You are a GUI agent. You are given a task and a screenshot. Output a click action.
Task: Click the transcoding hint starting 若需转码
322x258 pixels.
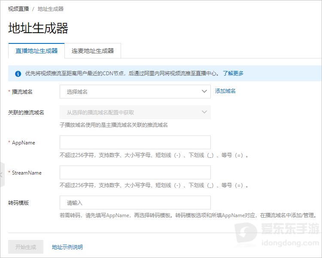(188, 215)
